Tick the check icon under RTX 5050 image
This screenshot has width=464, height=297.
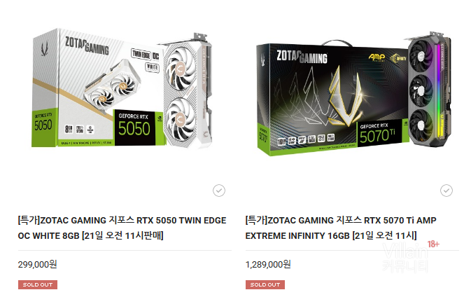pyautogui.click(x=219, y=191)
